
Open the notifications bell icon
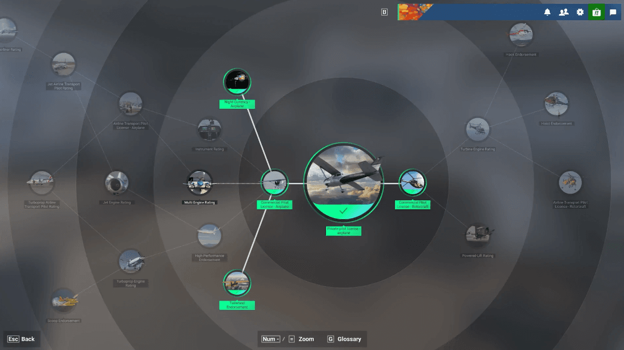pyautogui.click(x=547, y=12)
